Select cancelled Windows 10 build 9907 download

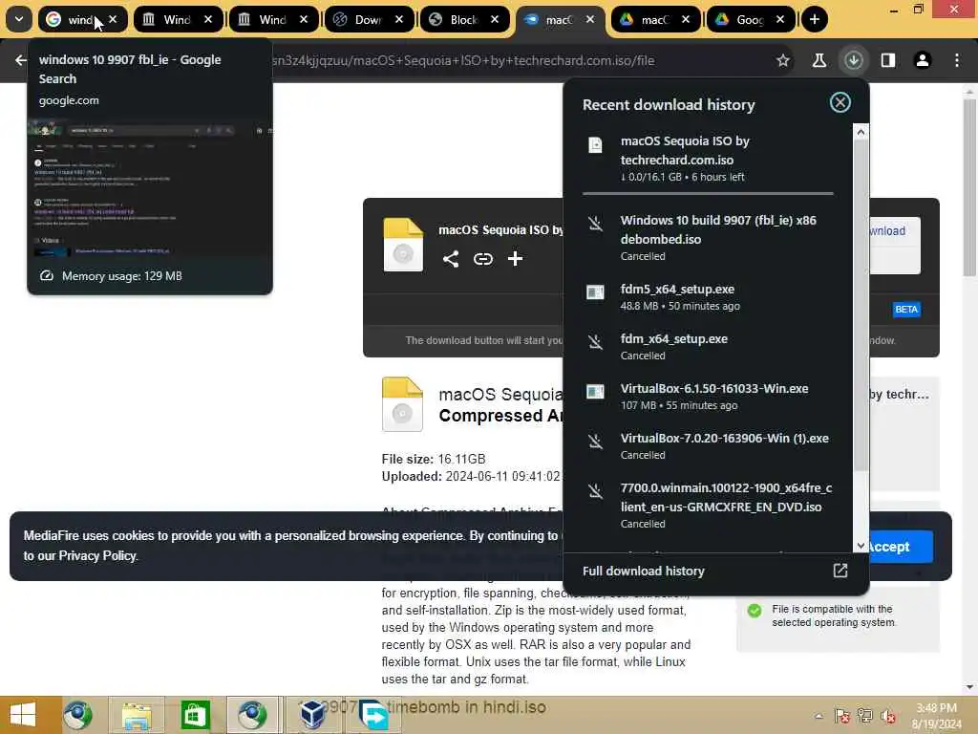tap(708, 238)
